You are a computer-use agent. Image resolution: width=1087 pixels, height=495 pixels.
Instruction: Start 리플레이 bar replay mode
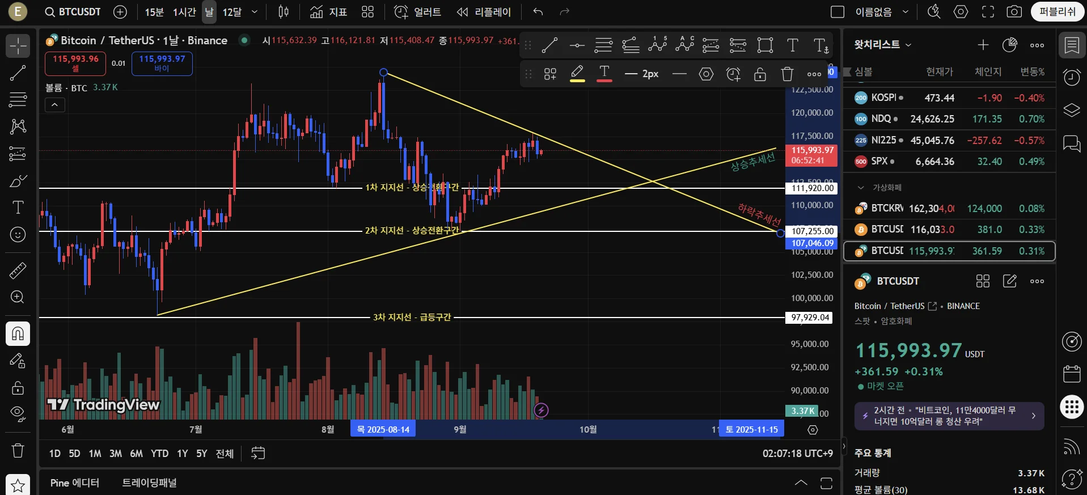(x=484, y=12)
